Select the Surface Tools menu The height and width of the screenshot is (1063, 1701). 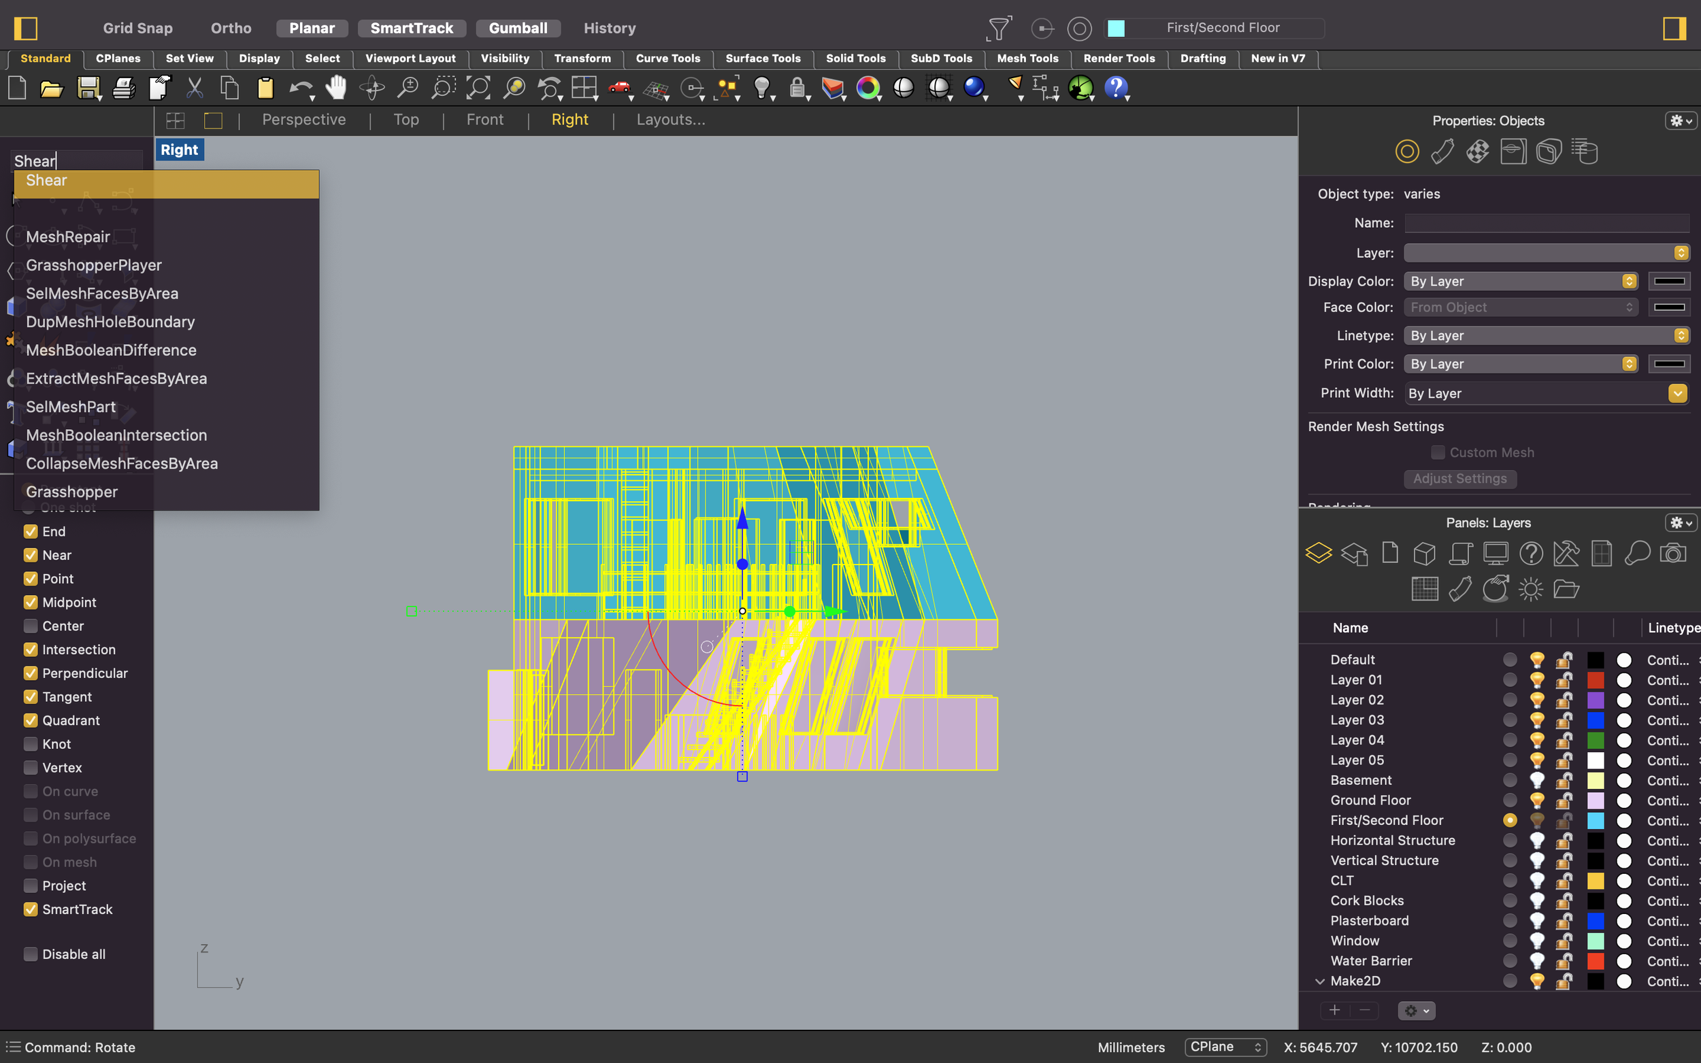[x=762, y=58]
